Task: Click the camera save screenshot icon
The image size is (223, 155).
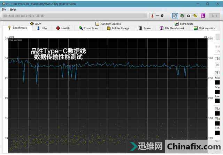Action: coord(189,15)
